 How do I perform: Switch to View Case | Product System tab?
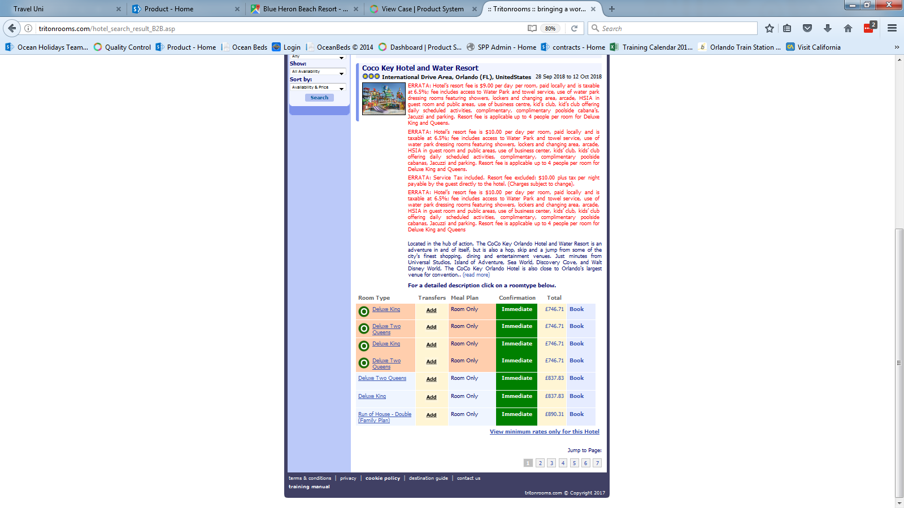pyautogui.click(x=424, y=9)
